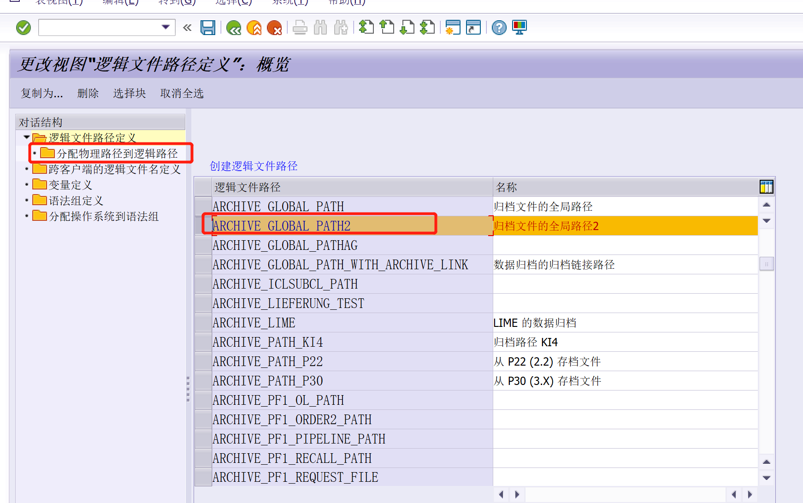803x503 pixels.
Task: Click the 归档文件的全局路径2 name cell
Action: [626, 226]
